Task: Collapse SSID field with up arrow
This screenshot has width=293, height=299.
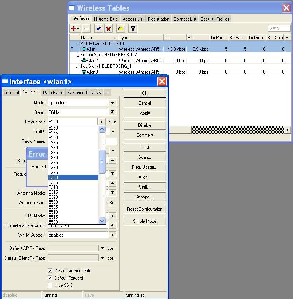Action: pyautogui.click(x=113, y=131)
